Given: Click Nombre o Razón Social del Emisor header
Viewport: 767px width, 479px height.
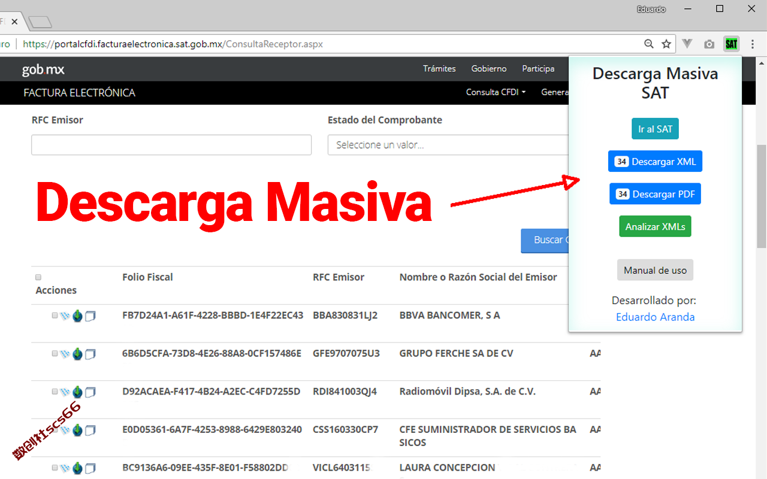Looking at the screenshot, I should pos(478,277).
